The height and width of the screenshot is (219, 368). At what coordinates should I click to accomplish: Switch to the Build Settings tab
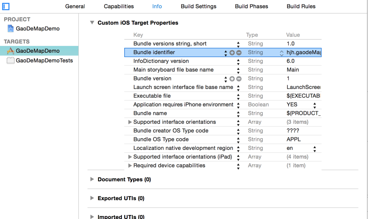[x=199, y=7]
